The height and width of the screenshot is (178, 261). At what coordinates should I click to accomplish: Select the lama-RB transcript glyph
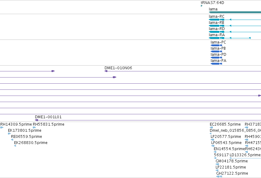pyautogui.click(x=235, y=26)
